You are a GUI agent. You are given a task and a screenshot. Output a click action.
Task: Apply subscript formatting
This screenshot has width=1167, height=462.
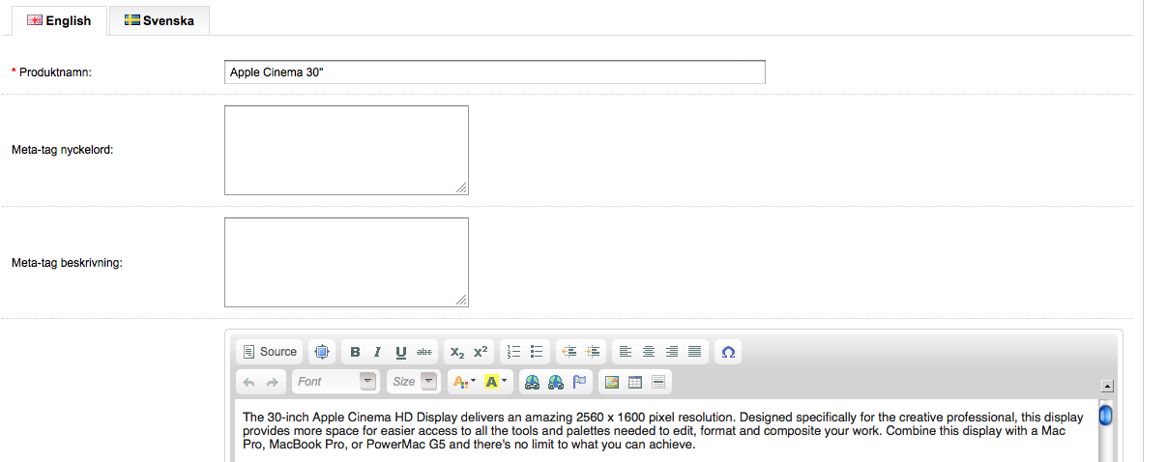[x=457, y=352]
